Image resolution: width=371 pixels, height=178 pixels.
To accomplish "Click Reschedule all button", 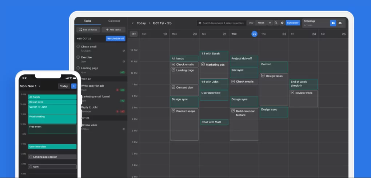I will click(115, 38).
